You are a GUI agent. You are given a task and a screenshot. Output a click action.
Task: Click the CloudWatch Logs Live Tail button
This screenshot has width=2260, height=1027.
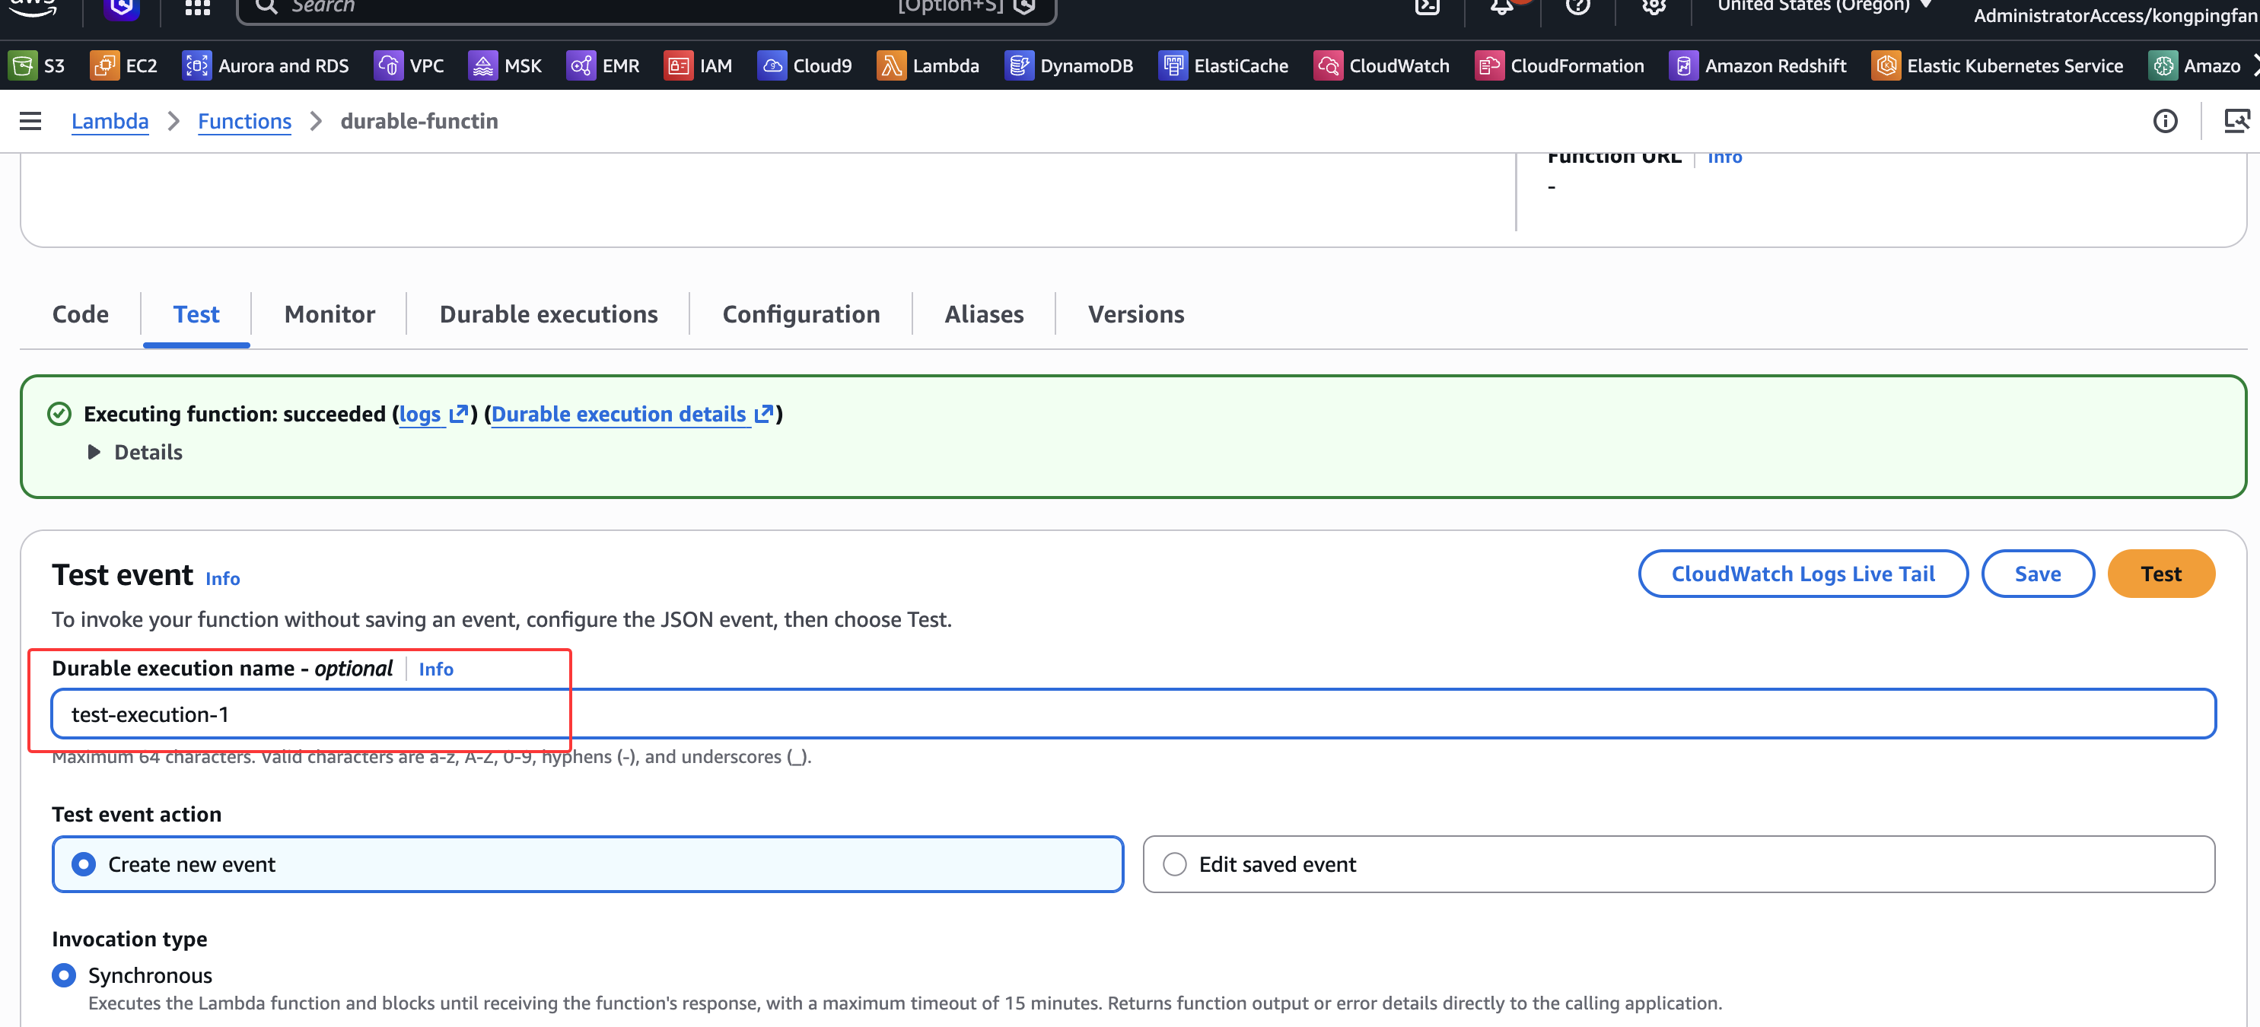click(1802, 574)
